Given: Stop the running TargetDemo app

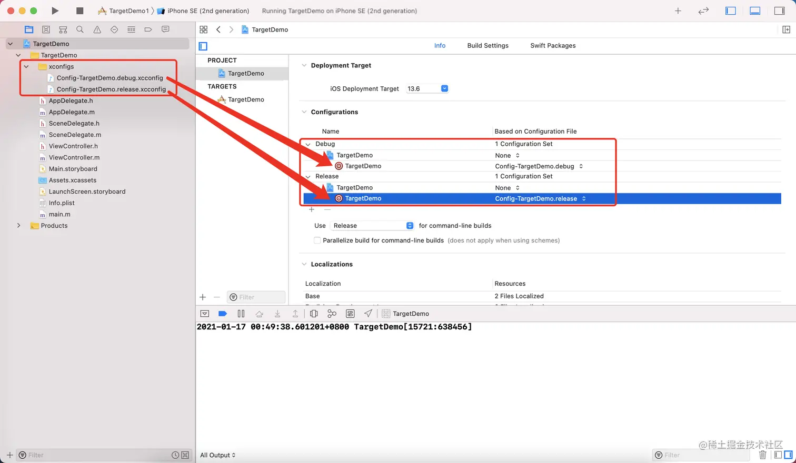Looking at the screenshot, I should pos(80,11).
